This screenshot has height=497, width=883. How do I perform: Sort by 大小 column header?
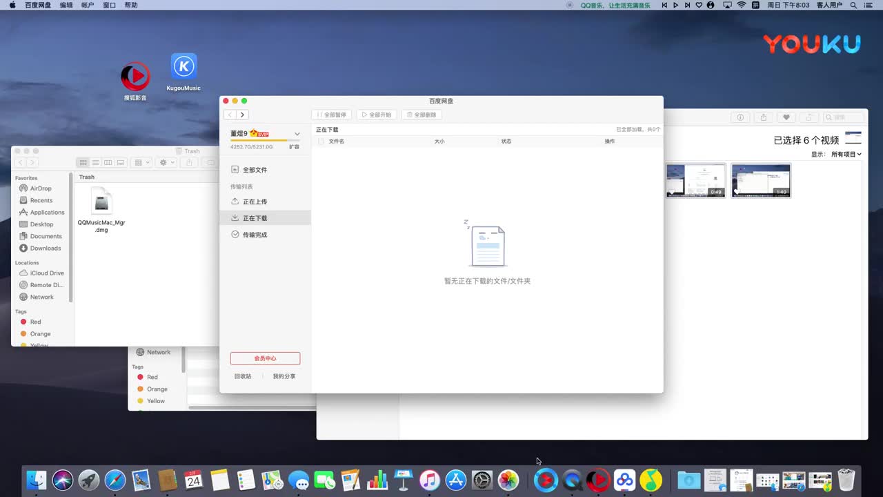[439, 142]
